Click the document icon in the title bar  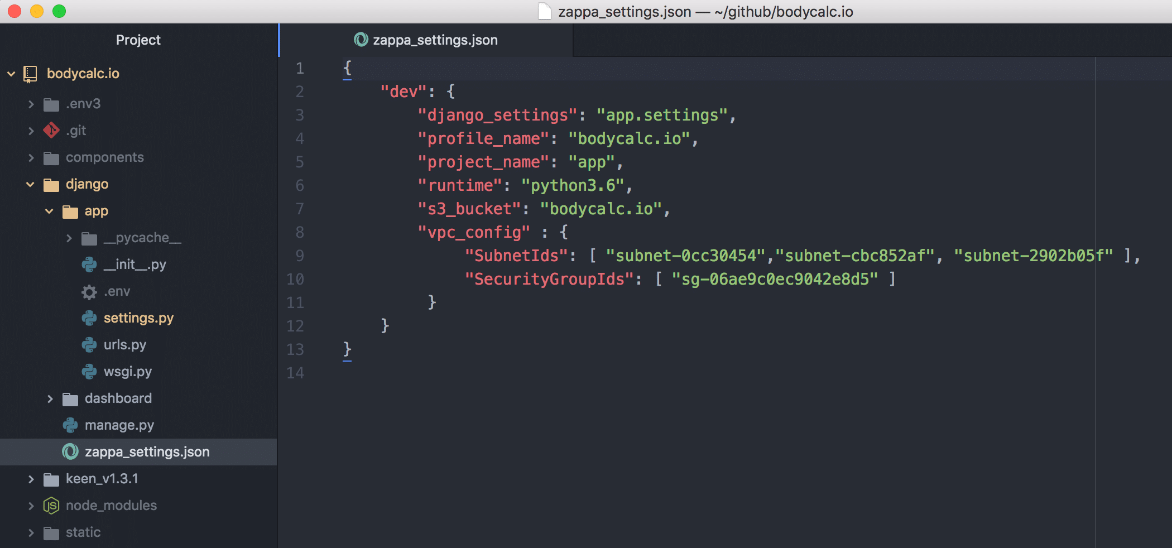tap(545, 11)
